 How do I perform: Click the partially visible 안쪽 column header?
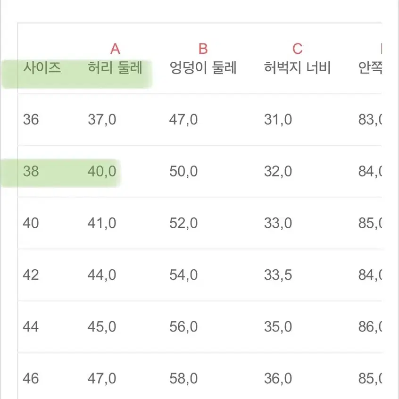click(x=370, y=68)
